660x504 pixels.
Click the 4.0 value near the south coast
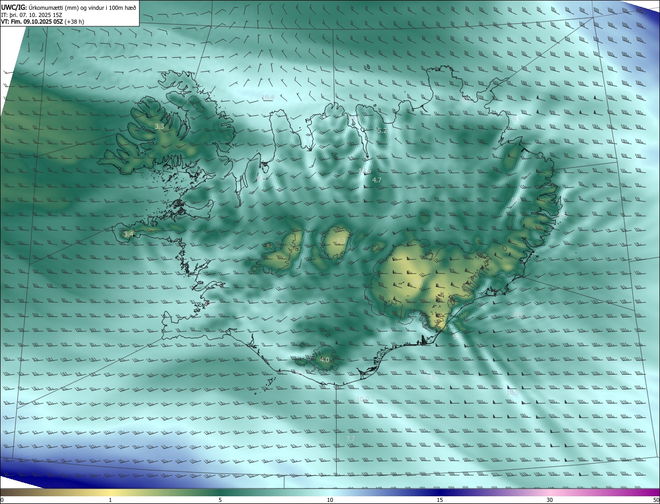tap(324, 360)
